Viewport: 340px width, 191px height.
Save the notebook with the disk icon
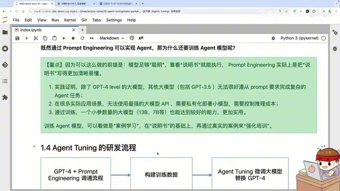click(x=18, y=38)
